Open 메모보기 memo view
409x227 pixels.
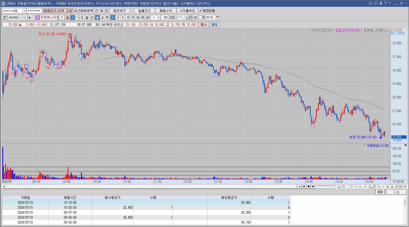(x=120, y=11)
